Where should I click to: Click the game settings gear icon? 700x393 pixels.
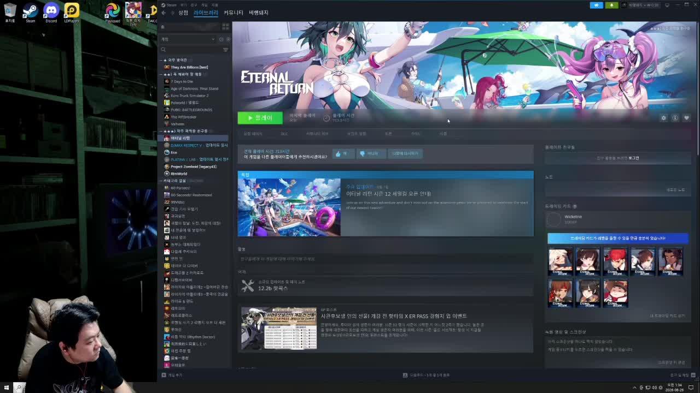663,118
